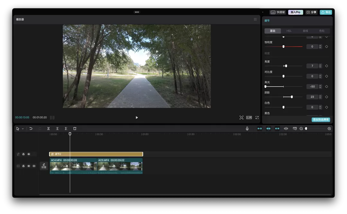The height and width of the screenshot is (214, 347).
Task: Delete the selected clip with trash icon
Action: coord(75,128)
